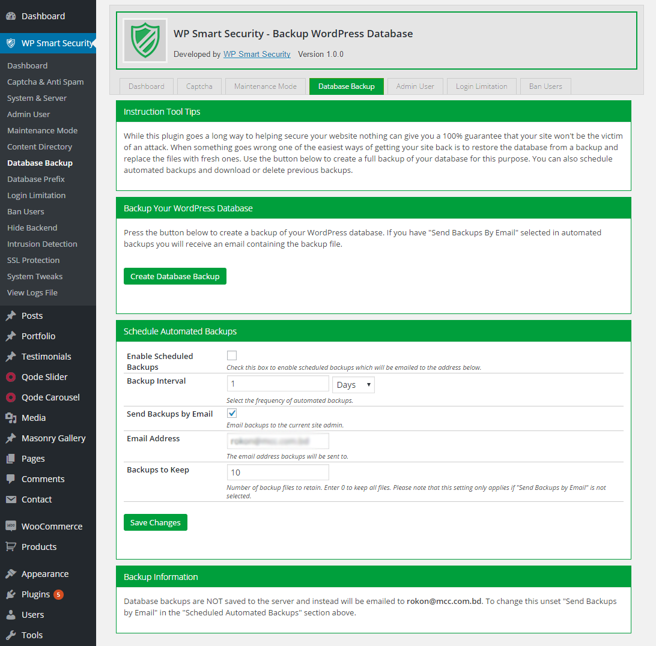Click the Testimonials pushpin icon
The height and width of the screenshot is (646, 656).
(11, 357)
